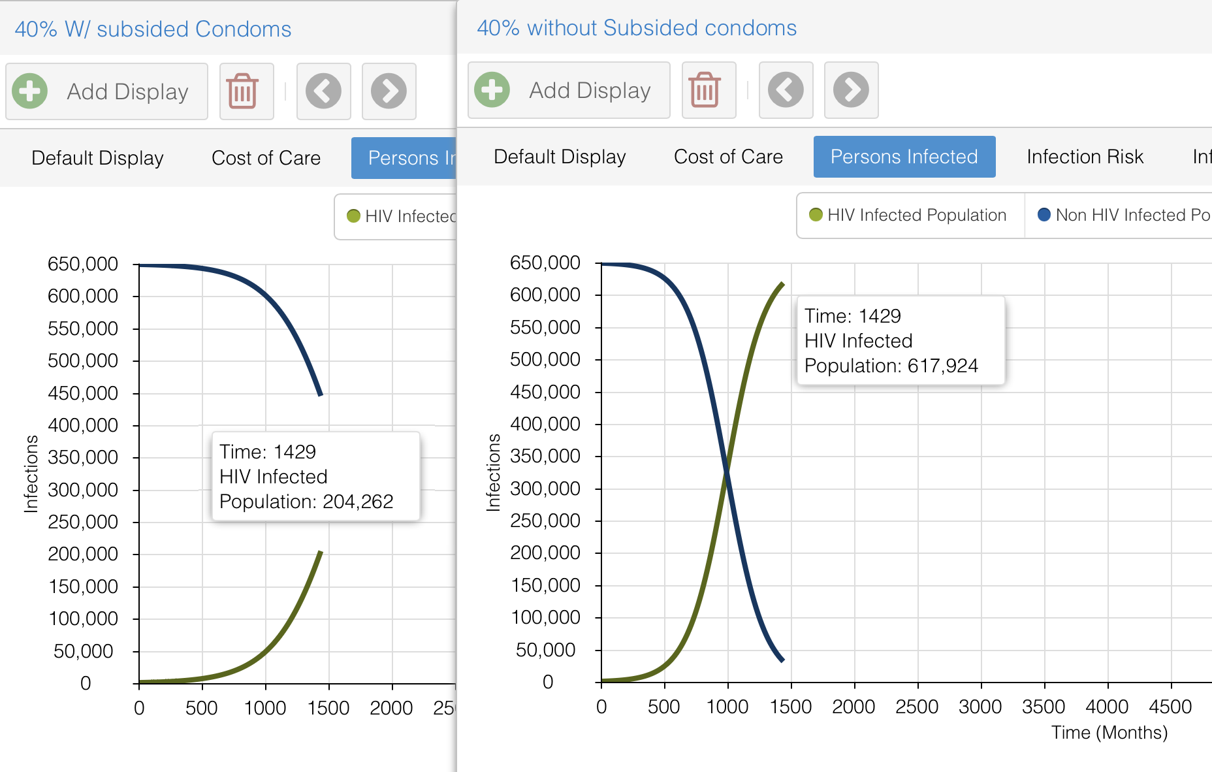Viewport: 1212px width, 772px height.
Task: Click Infections axis label in left chart
Action: click(31, 473)
